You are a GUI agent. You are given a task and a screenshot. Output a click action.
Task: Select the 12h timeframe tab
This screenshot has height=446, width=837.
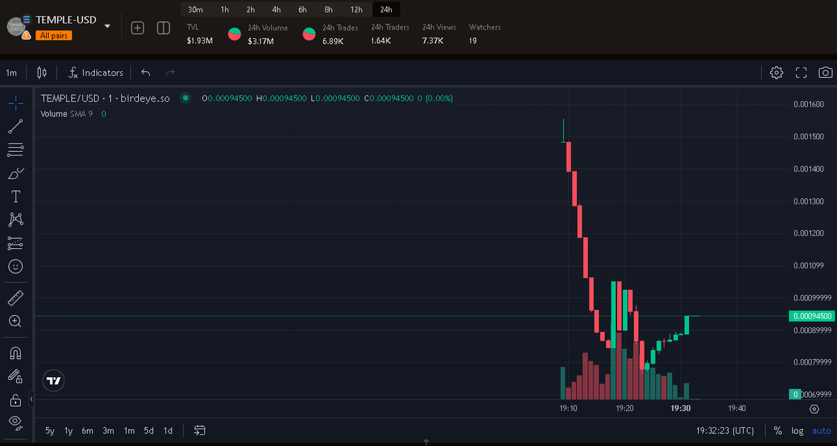click(x=356, y=10)
